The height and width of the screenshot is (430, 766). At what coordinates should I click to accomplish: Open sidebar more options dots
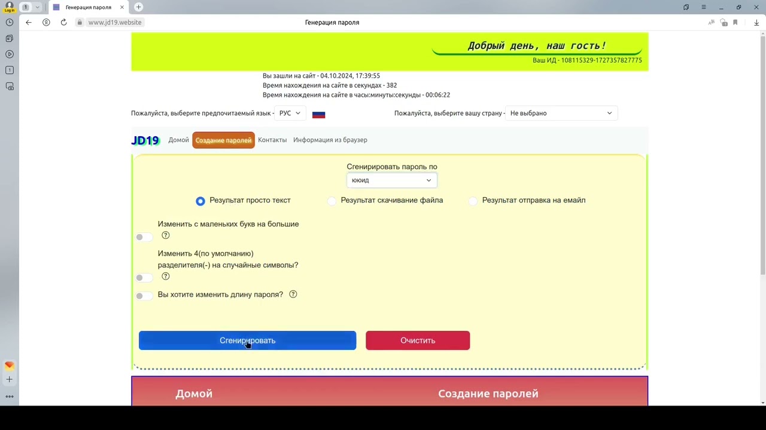coord(10,396)
